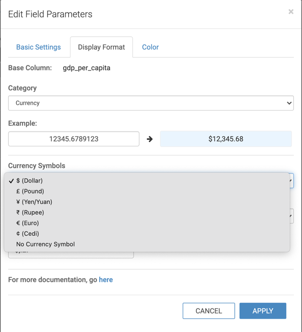
Task: Click APPLY to save the format
Action: (263, 311)
